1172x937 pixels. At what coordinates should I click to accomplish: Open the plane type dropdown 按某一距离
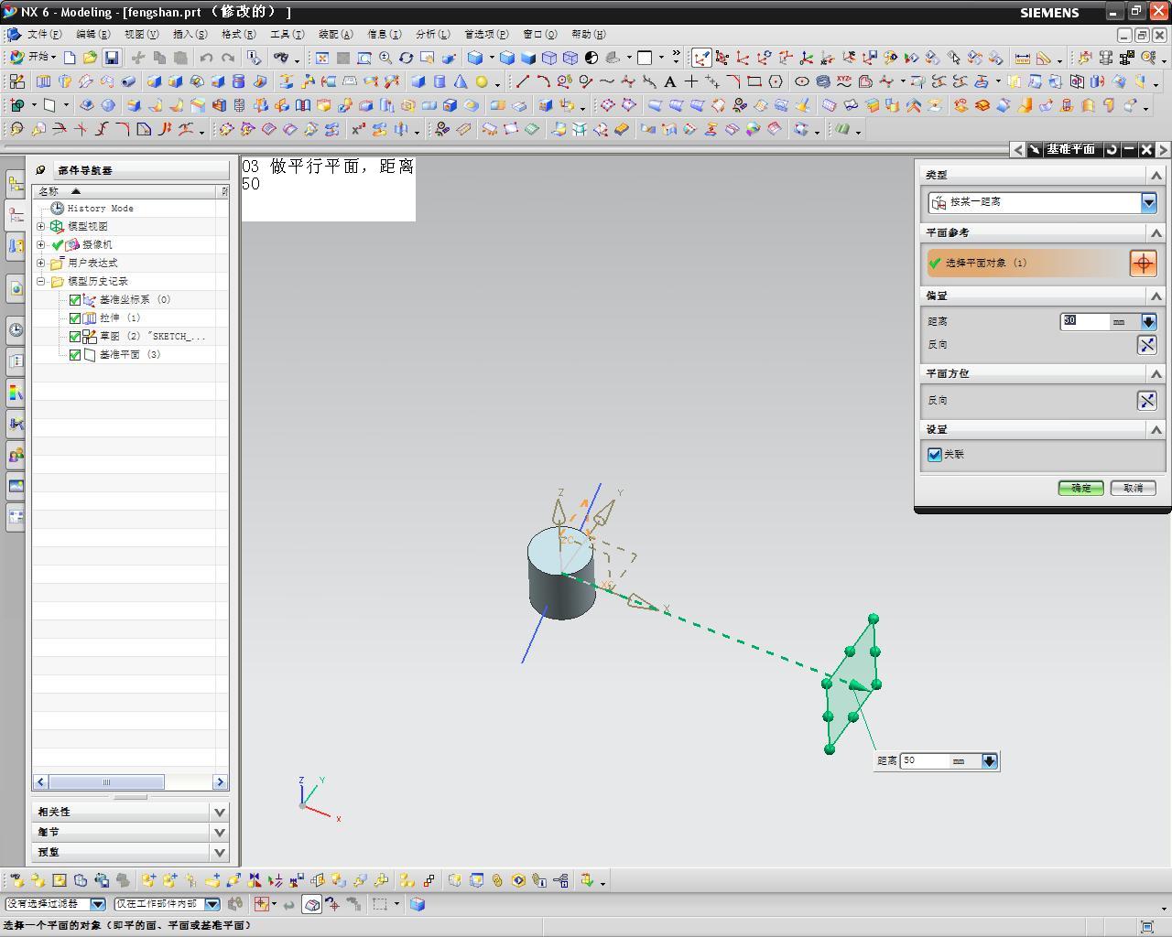click(1148, 202)
